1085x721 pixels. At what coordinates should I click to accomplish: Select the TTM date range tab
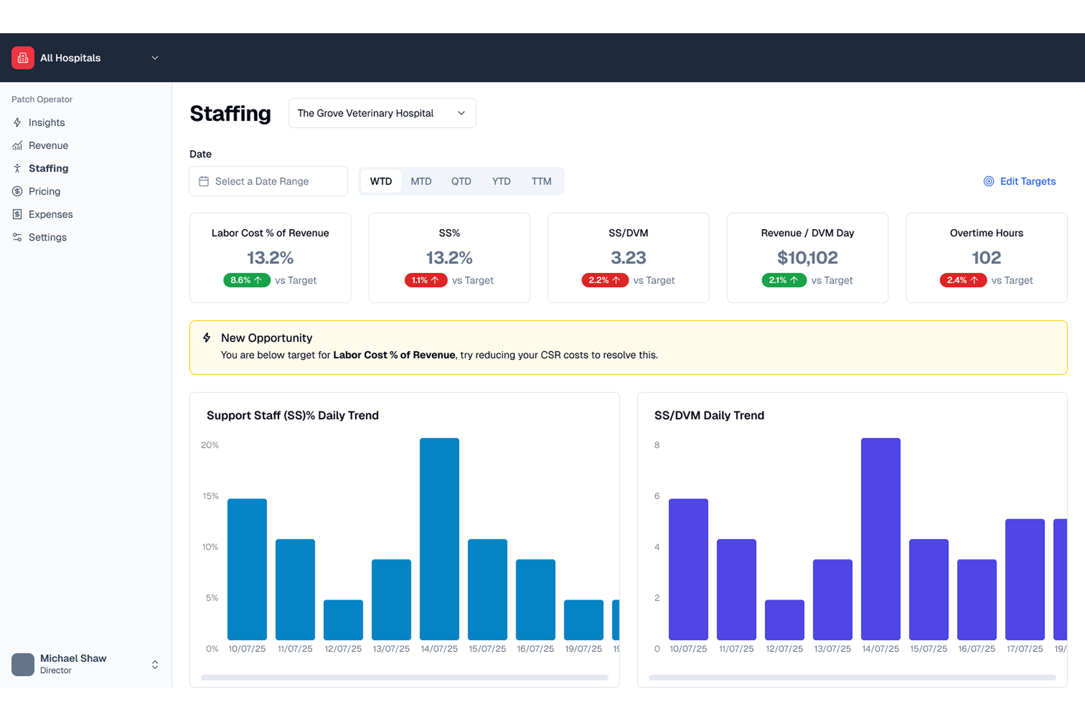tap(541, 181)
